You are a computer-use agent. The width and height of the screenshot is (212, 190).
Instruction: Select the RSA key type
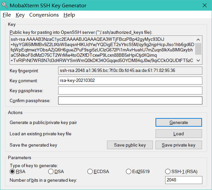point(13,171)
